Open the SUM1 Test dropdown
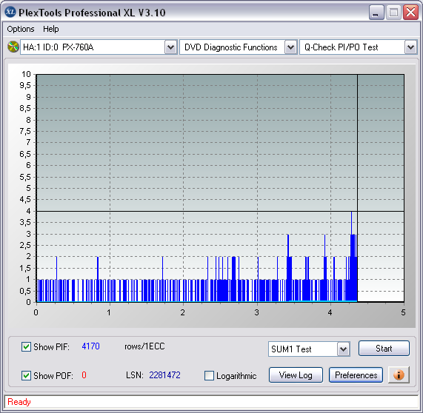The height and width of the screenshot is (413, 423). [x=343, y=349]
